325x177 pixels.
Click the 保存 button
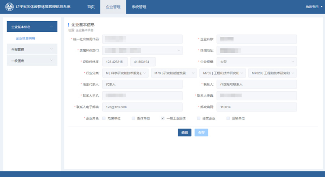201,133
